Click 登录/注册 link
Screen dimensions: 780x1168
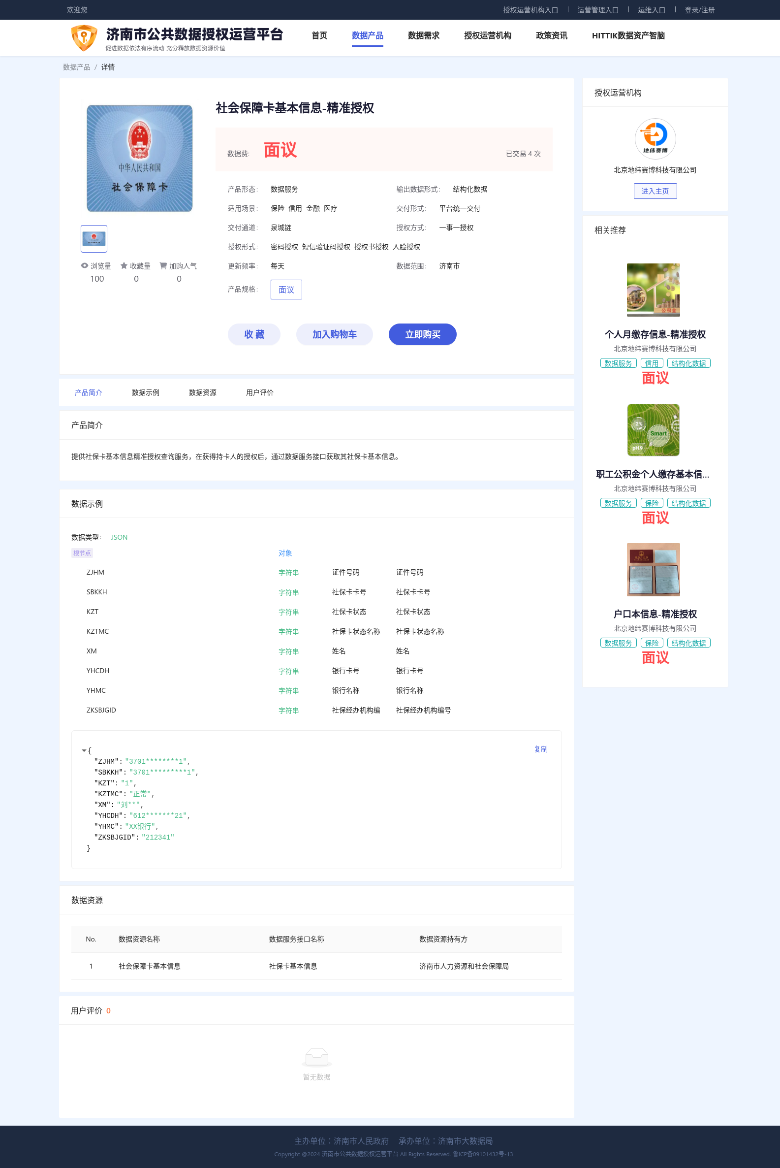coord(699,10)
